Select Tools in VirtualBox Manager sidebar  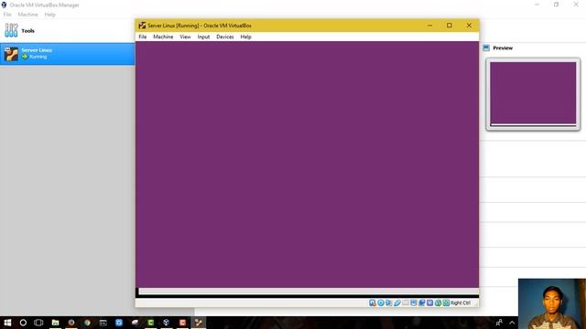tap(67, 30)
